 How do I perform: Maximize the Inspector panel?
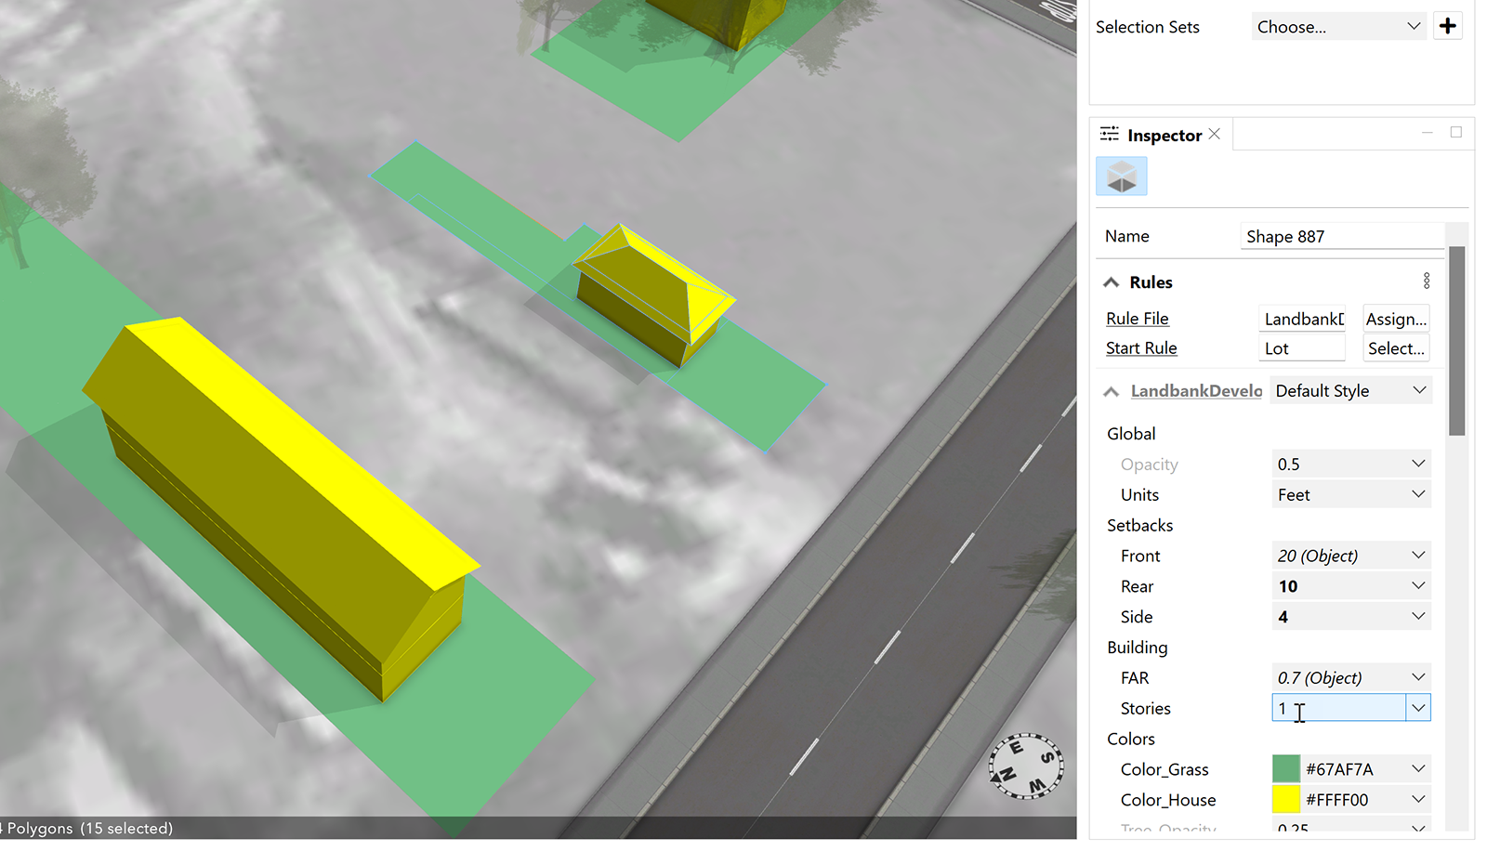click(1456, 133)
